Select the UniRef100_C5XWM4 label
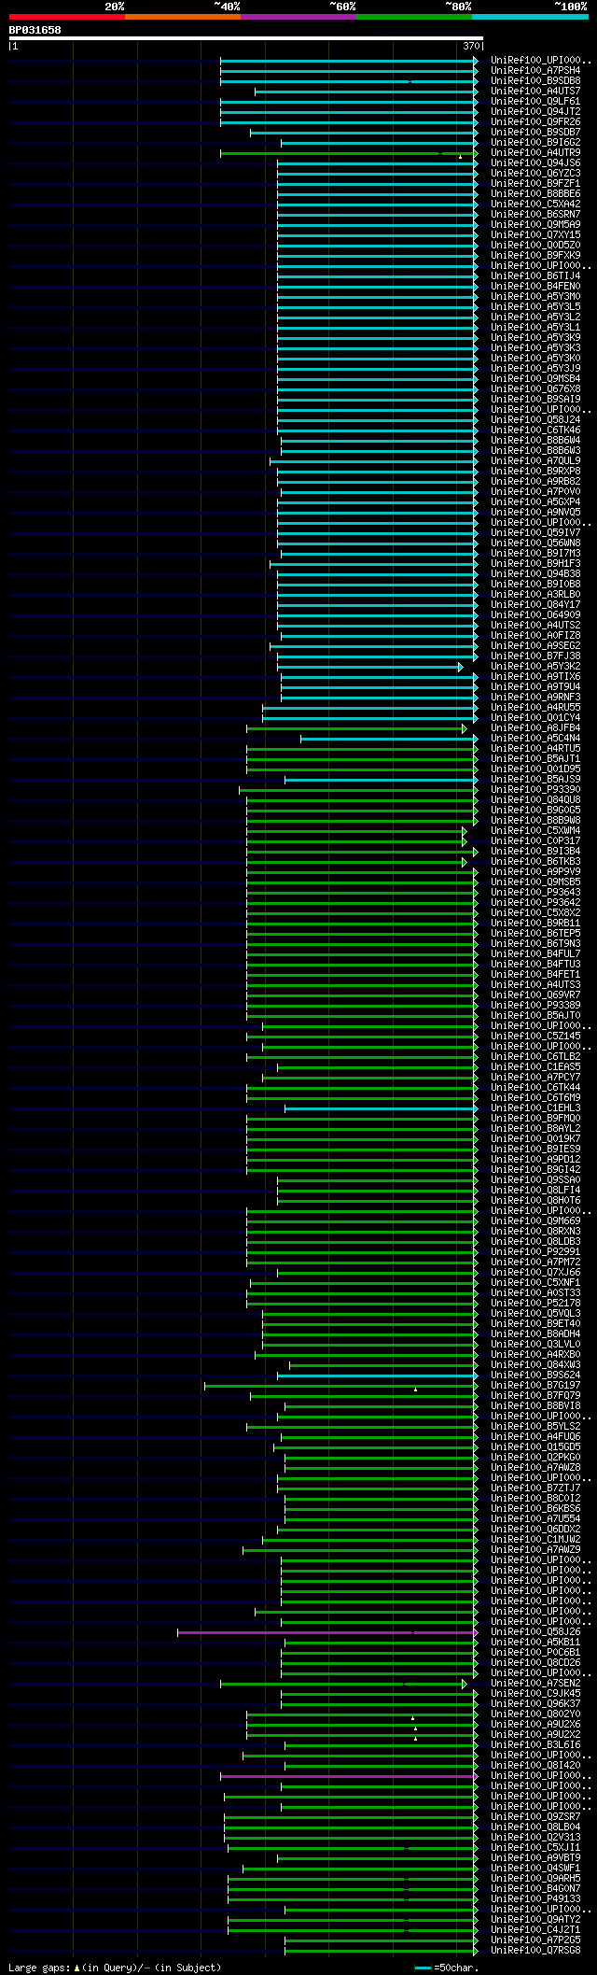Image resolution: width=597 pixels, height=1975 pixels. click(535, 830)
